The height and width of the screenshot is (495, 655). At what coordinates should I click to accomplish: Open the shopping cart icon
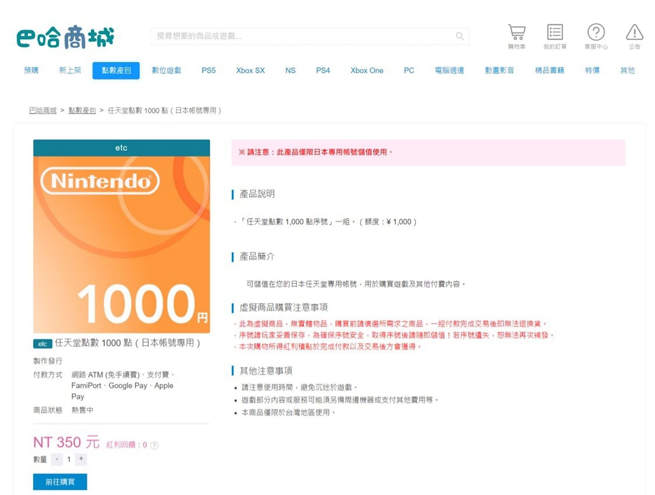pyautogui.click(x=516, y=32)
